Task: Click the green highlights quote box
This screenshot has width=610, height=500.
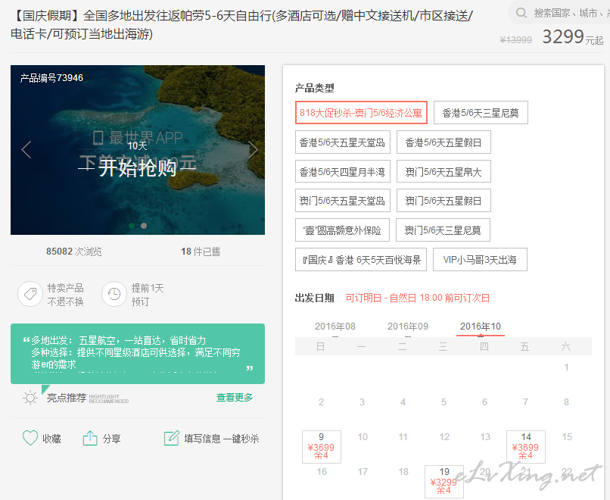Action: 138,354
